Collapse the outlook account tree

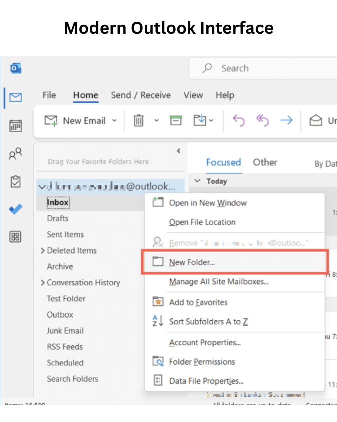42,187
